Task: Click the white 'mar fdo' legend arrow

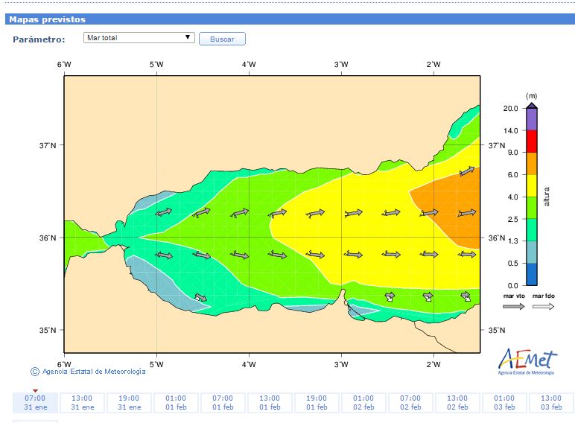Action: click(x=543, y=306)
